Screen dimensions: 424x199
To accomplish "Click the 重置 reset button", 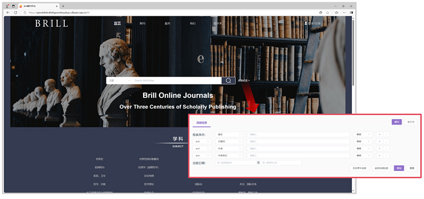I will pyautogui.click(x=412, y=168).
